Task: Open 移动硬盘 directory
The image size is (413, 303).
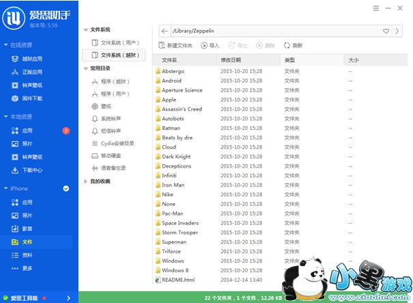Action: point(106,156)
